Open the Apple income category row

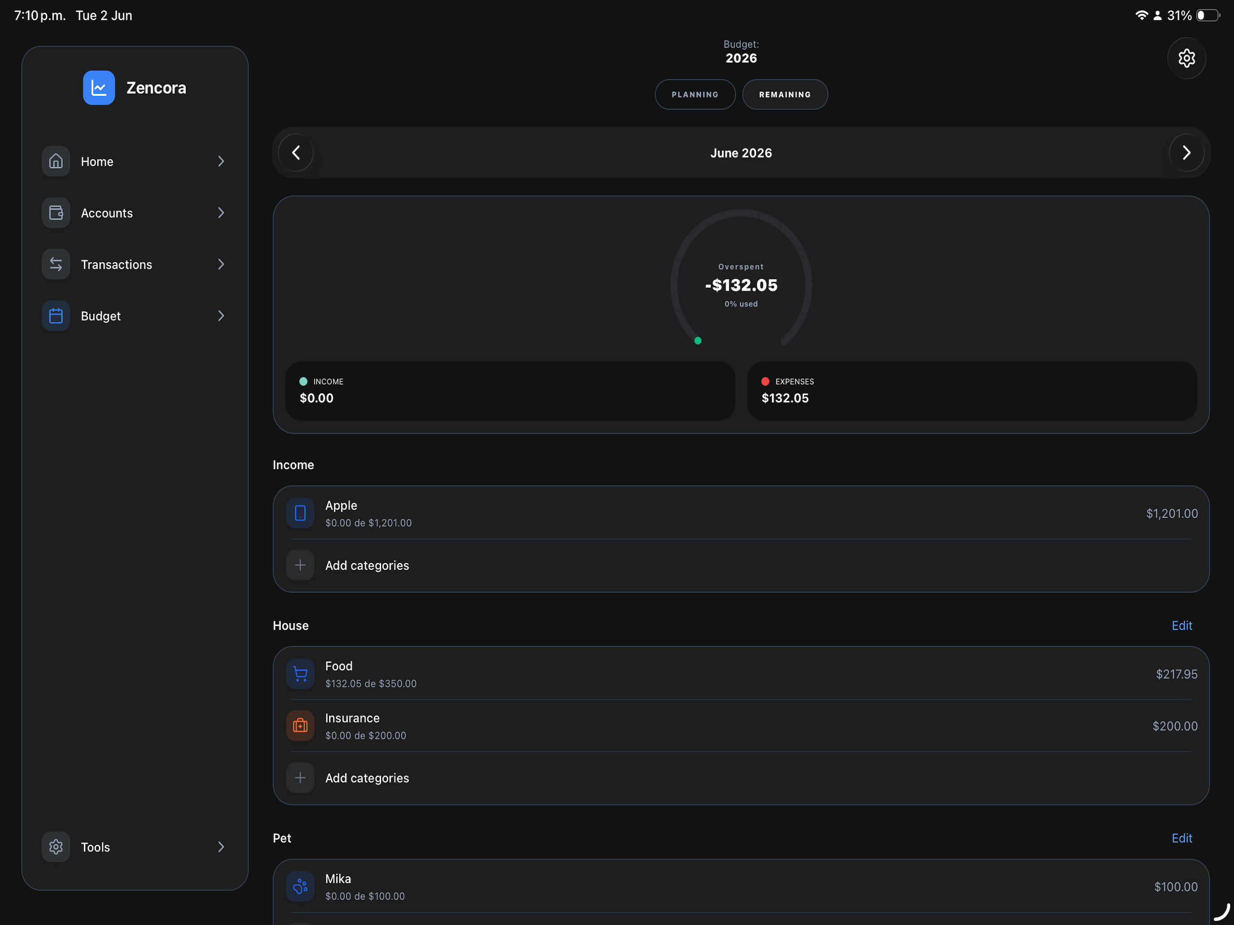[741, 513]
